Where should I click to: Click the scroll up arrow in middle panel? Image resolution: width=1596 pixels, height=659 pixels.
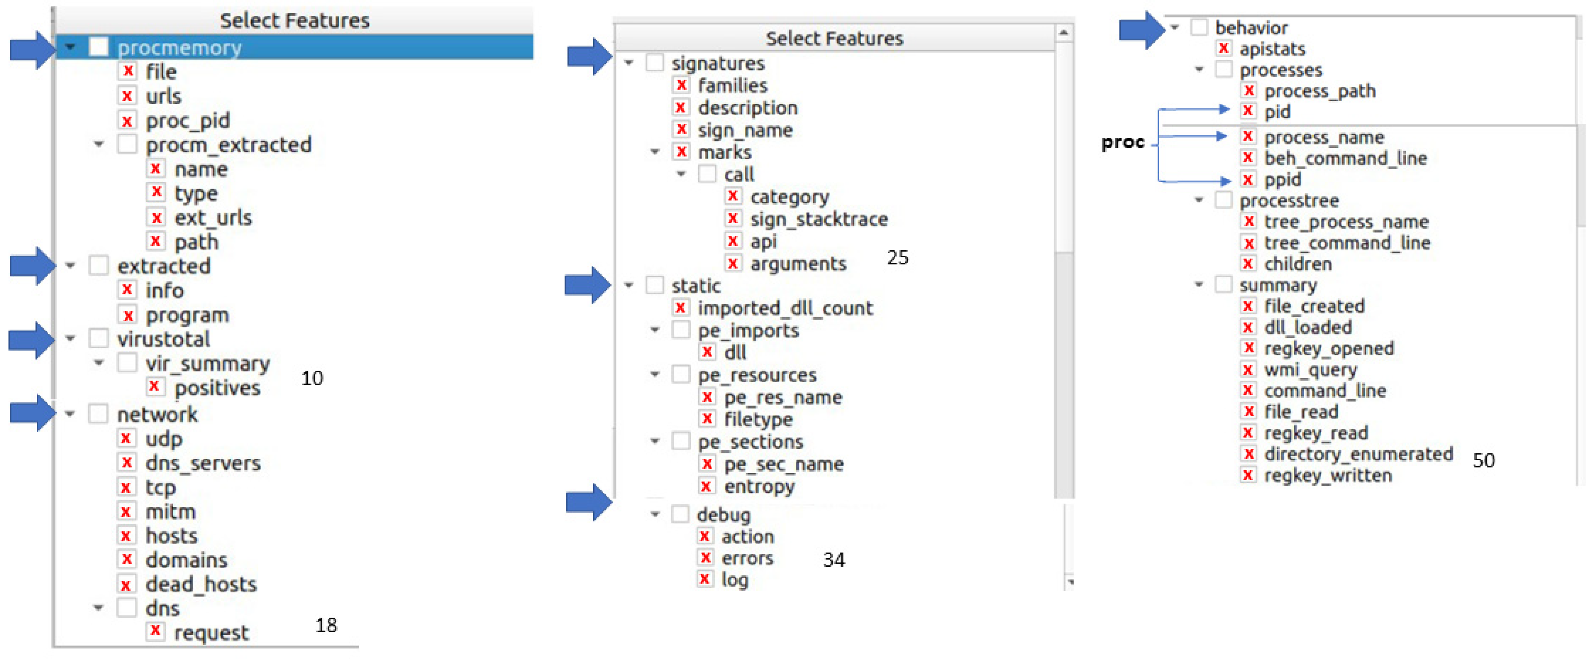(1065, 33)
